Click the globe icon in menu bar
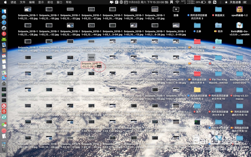251x157 pixels. coord(121,2)
